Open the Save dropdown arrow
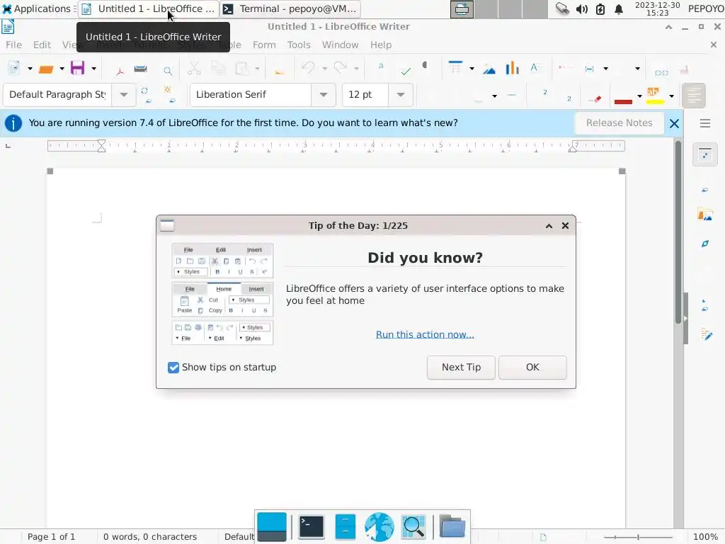Image resolution: width=725 pixels, height=544 pixels. coord(94,69)
